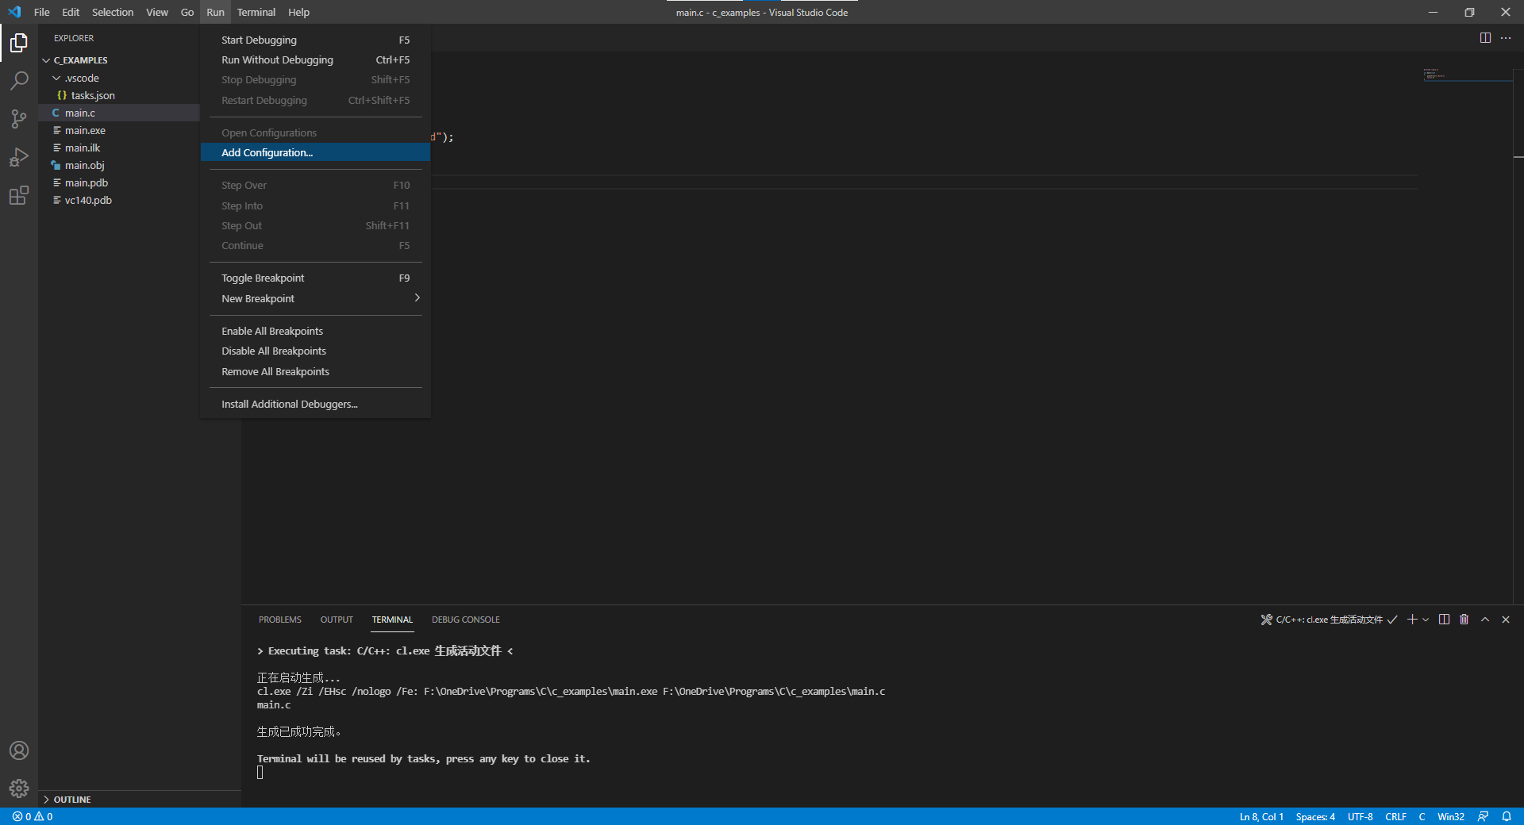Open the Source Control view

click(x=19, y=118)
